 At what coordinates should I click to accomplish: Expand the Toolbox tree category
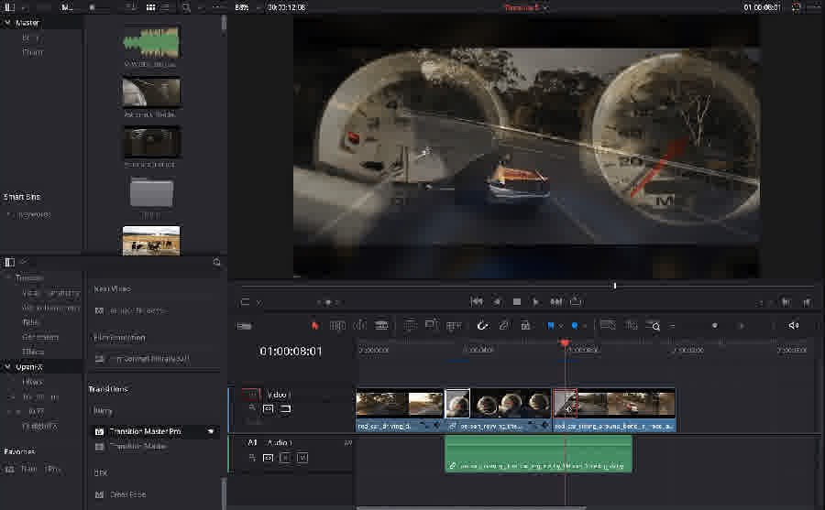[8, 277]
